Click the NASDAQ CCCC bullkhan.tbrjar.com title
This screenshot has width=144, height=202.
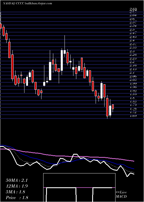coord(27,3)
